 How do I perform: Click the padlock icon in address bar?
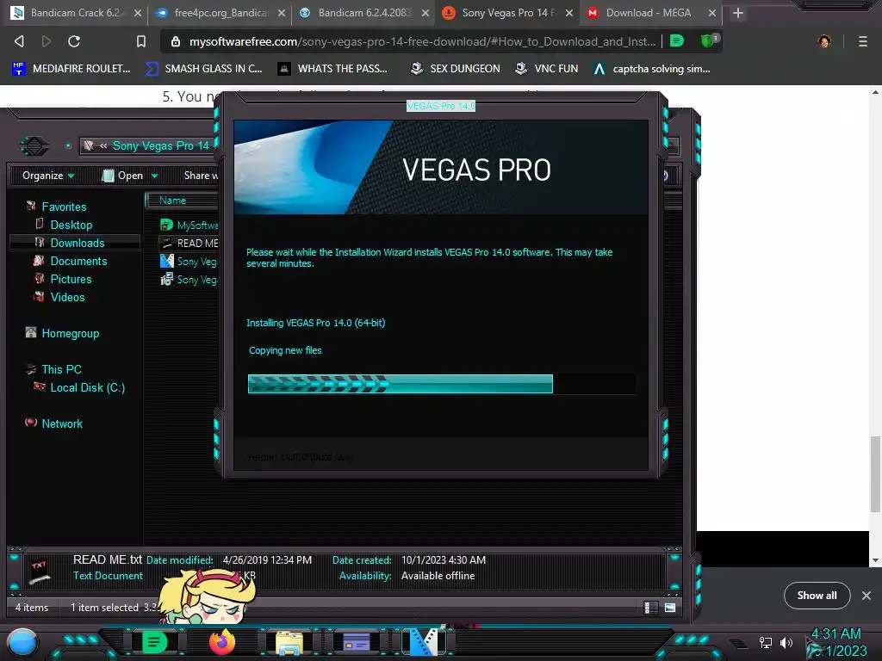tap(176, 41)
